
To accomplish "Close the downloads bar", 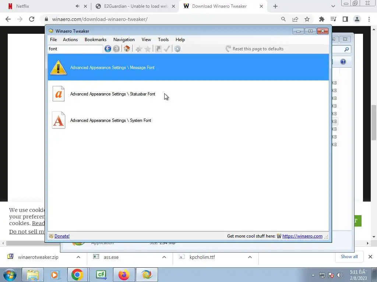I will point(370,257).
